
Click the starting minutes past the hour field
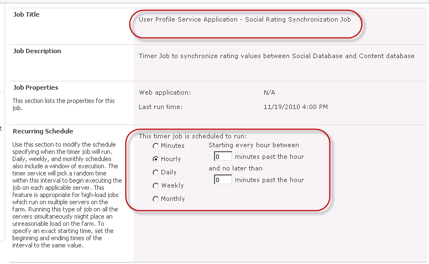click(223, 157)
